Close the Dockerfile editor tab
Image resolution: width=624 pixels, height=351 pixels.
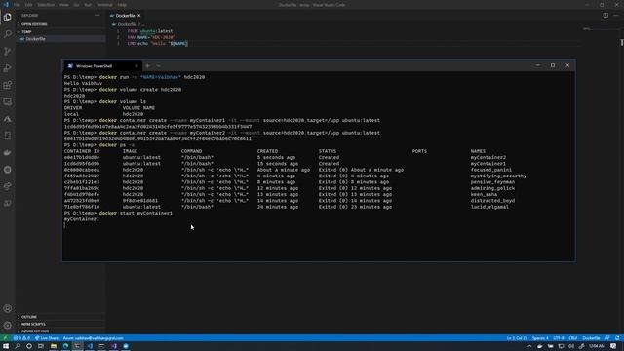pos(138,16)
